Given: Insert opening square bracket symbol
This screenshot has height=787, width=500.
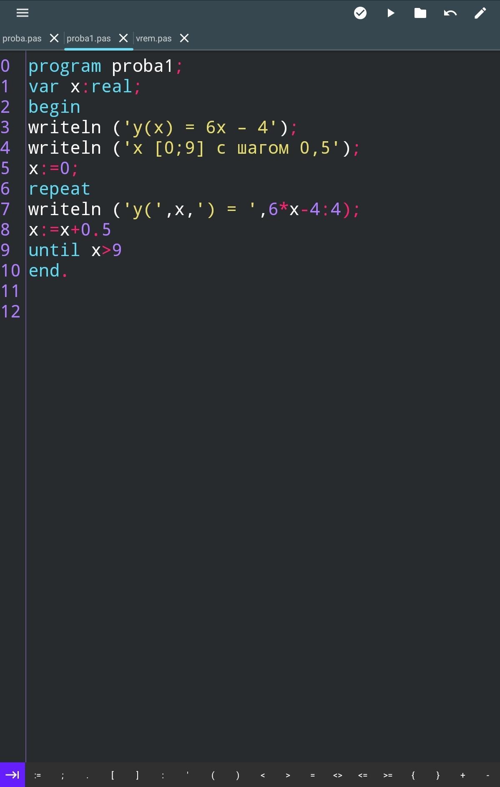Looking at the screenshot, I should click(113, 775).
